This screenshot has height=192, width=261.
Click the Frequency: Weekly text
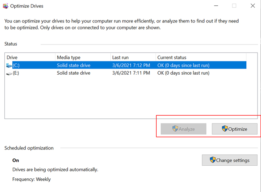click(31, 179)
